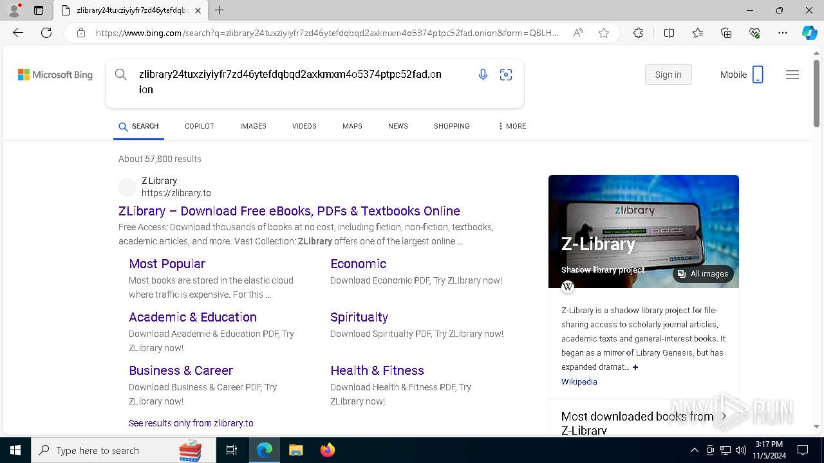Open File Explorer from the taskbar
The height and width of the screenshot is (463, 824).
(295, 450)
